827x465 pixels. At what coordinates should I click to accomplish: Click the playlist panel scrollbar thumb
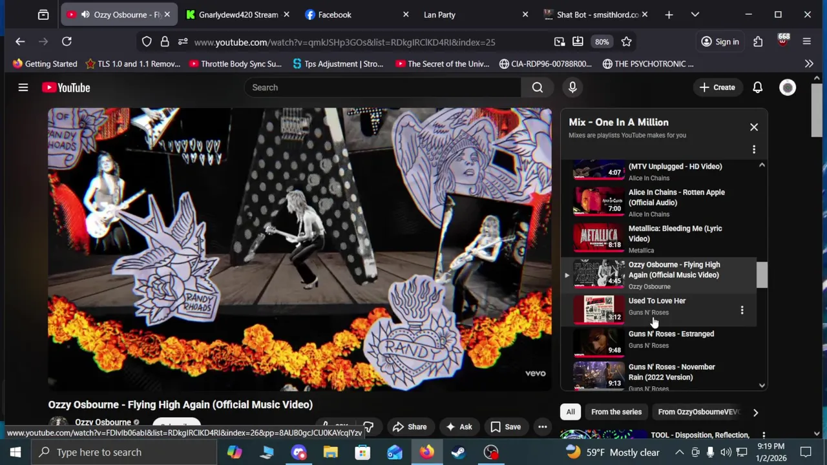pyautogui.click(x=762, y=274)
